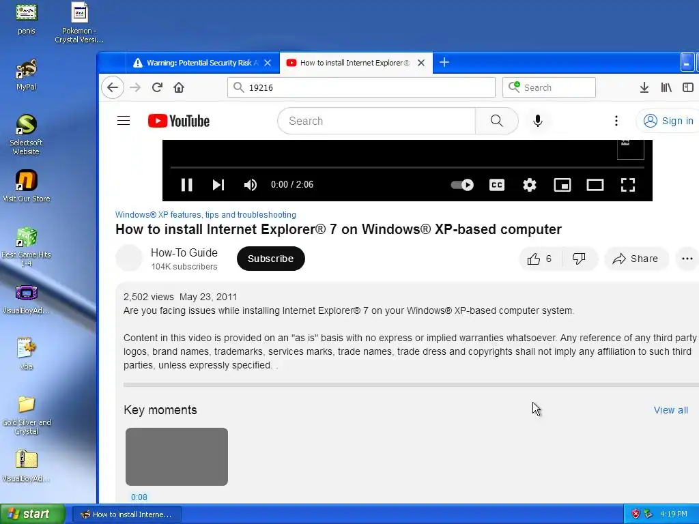Switch player to theater mode

[x=595, y=184]
